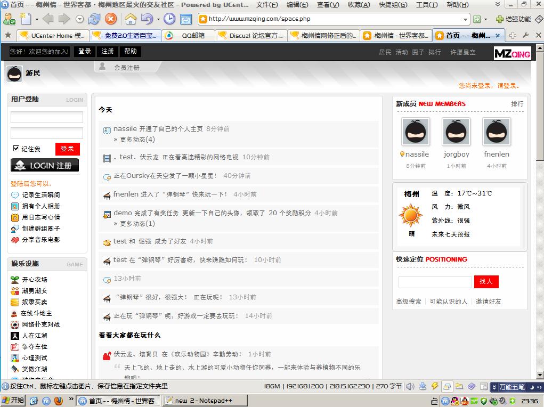This screenshot has width=544, height=407.
Task: Open the 工具(T) menu
Action: [427, 5]
